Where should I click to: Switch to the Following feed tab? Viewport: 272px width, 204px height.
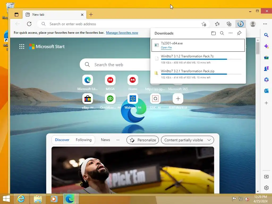pos(84,140)
